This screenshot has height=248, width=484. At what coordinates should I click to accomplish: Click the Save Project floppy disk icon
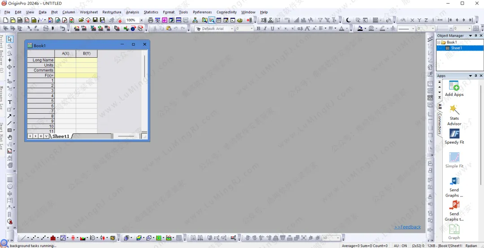[95, 20]
